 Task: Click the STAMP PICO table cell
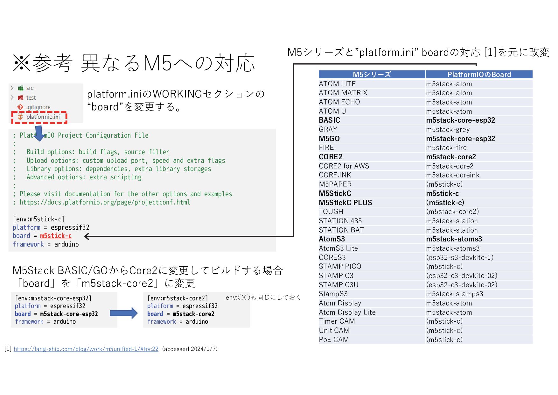pos(372,266)
